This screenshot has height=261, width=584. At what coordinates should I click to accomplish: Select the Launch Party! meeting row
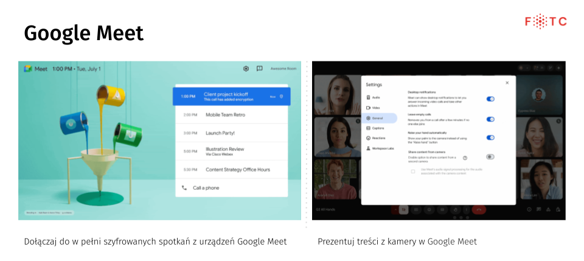tap(231, 133)
